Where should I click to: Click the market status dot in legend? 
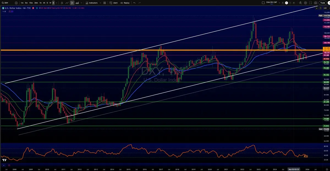coord(37,8)
